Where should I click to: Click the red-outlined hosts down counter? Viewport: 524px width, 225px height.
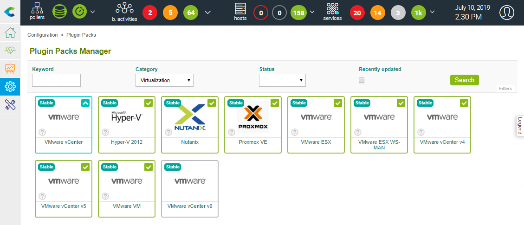(x=261, y=13)
